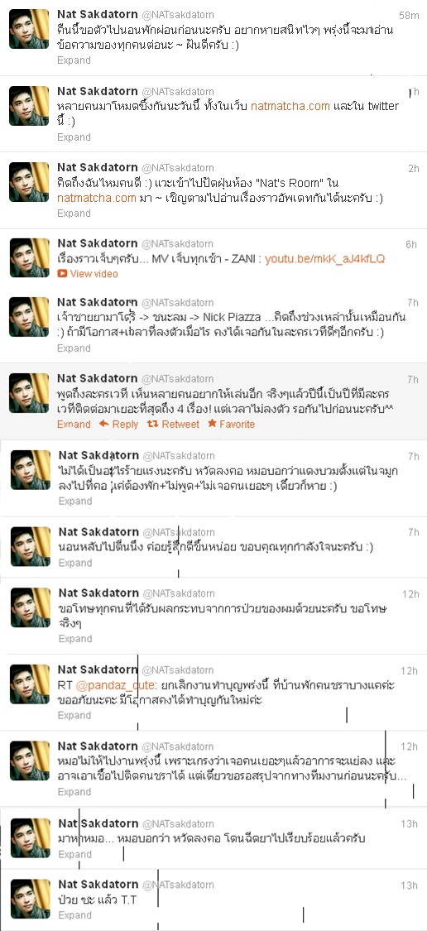Expand the tweet mentioning Nat's Room
Image resolution: width=427 pixels, height=931 pixels.
coord(74,214)
